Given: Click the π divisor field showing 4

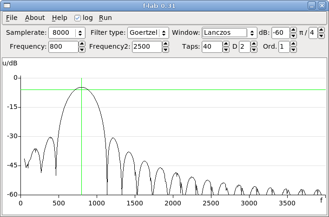Looking at the screenshot, I should 313,33.
